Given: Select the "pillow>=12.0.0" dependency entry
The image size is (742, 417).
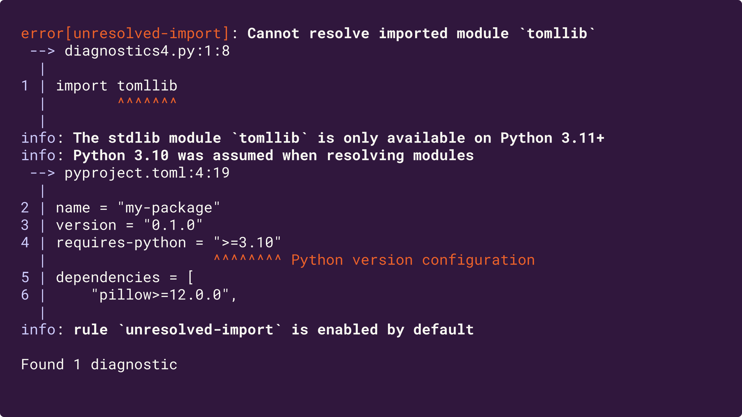Looking at the screenshot, I should 164,295.
